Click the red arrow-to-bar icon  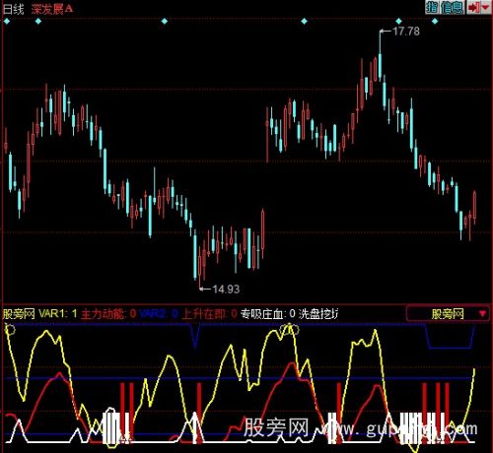(473, 7)
